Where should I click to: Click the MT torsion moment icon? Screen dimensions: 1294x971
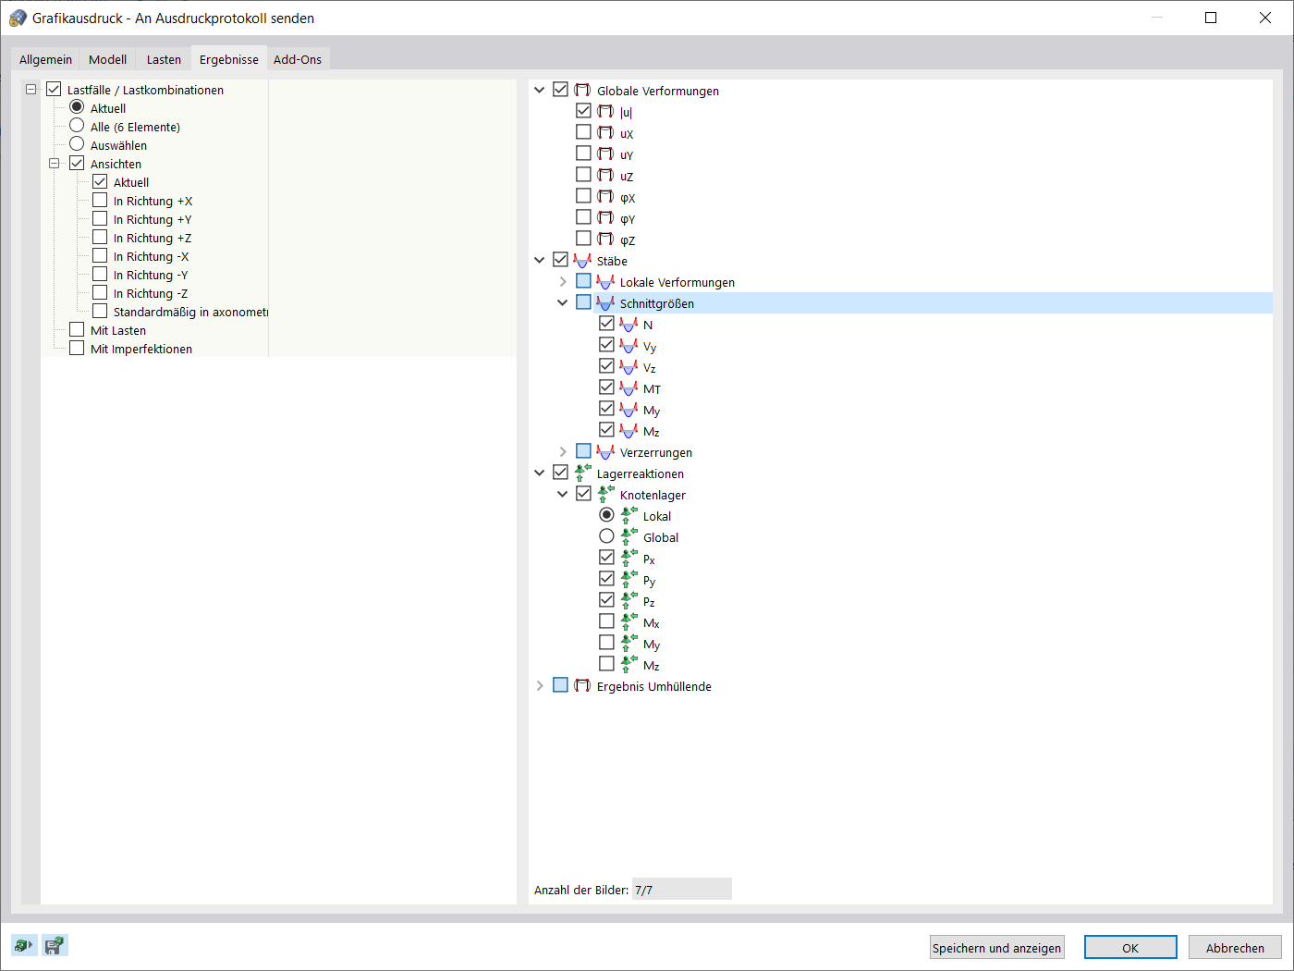[x=629, y=387]
